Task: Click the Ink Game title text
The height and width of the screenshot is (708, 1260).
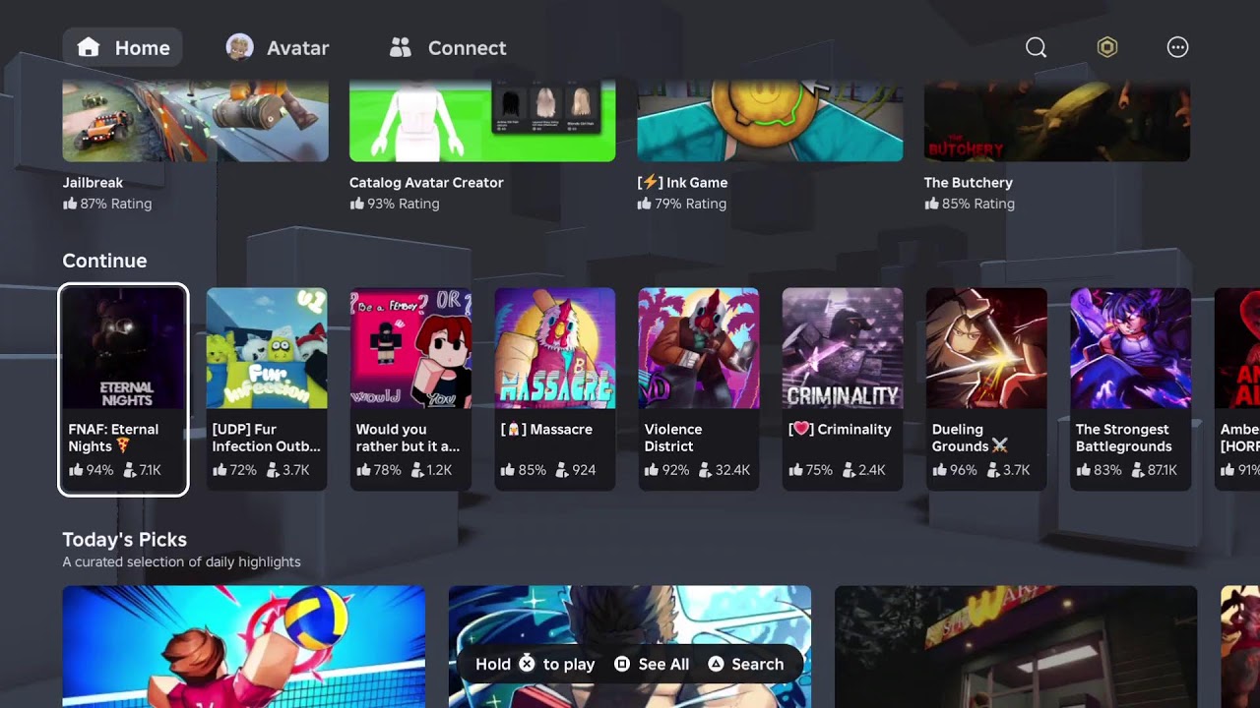Action: pos(682,182)
